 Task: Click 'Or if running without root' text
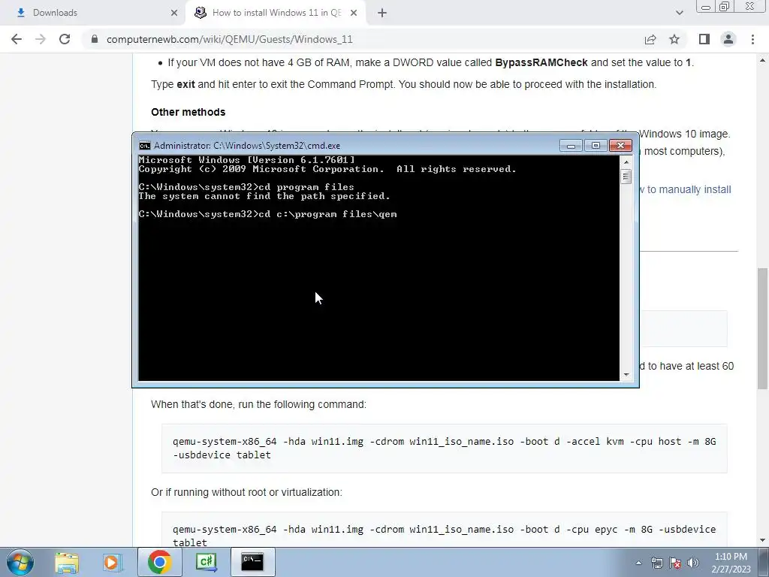(x=246, y=492)
